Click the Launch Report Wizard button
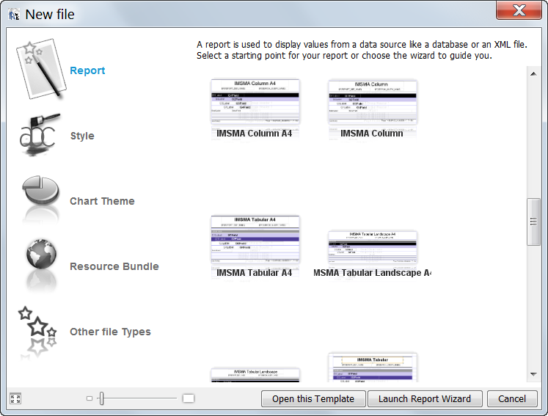This screenshot has height=416, width=548. click(x=424, y=398)
